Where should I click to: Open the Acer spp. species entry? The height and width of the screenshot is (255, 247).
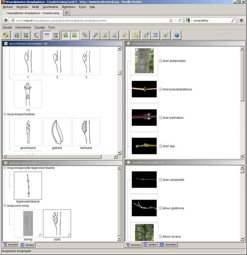[169, 146]
